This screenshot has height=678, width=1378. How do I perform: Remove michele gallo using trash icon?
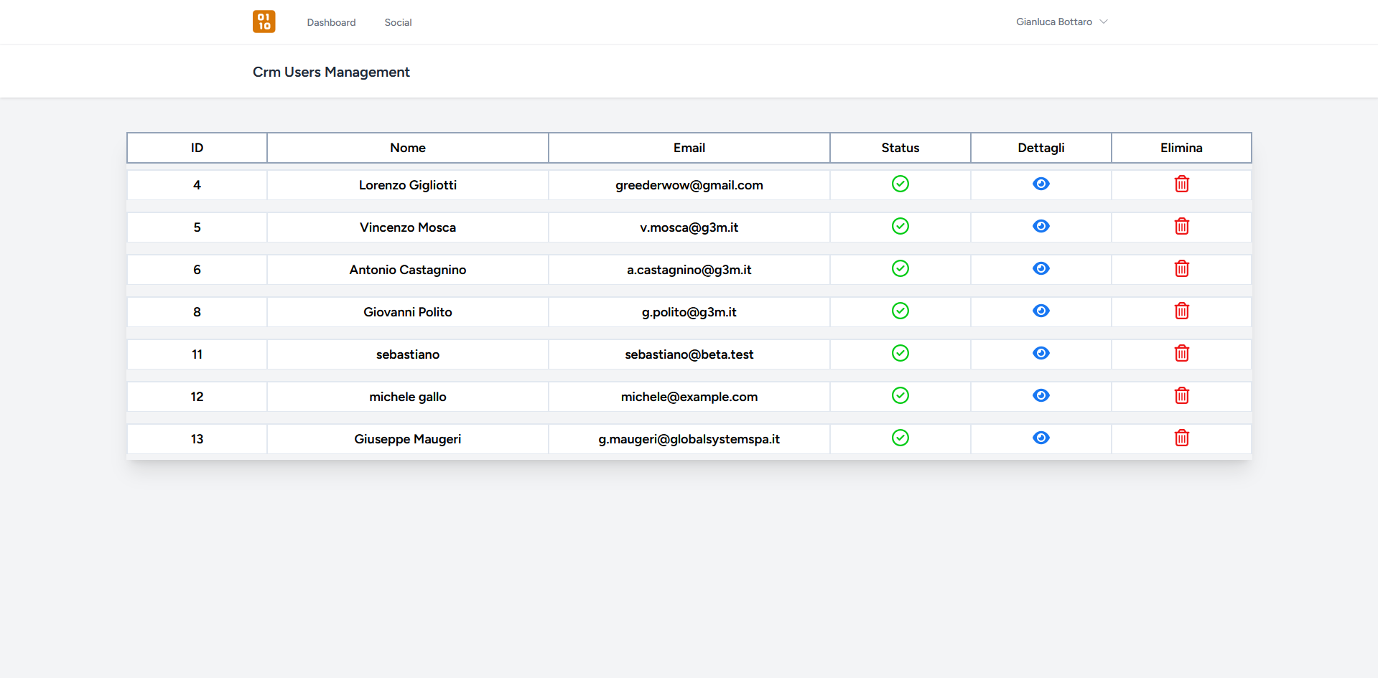[x=1181, y=396]
